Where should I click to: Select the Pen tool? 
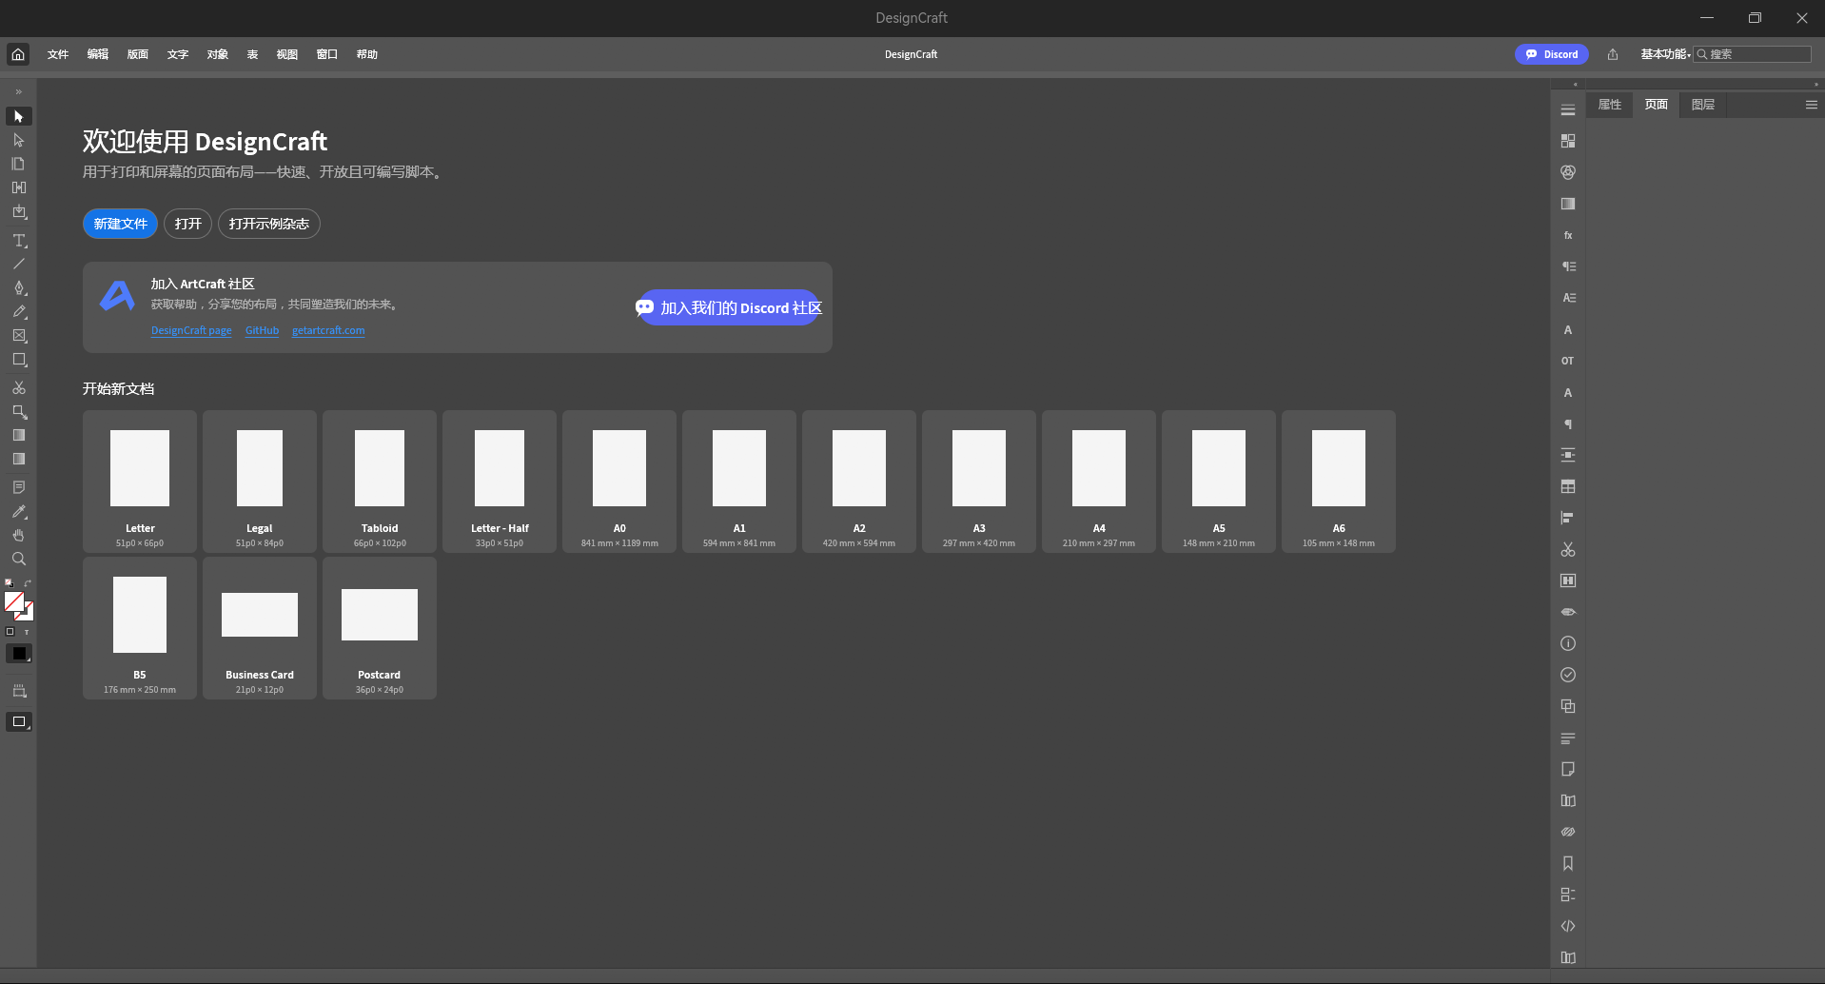coord(18,287)
